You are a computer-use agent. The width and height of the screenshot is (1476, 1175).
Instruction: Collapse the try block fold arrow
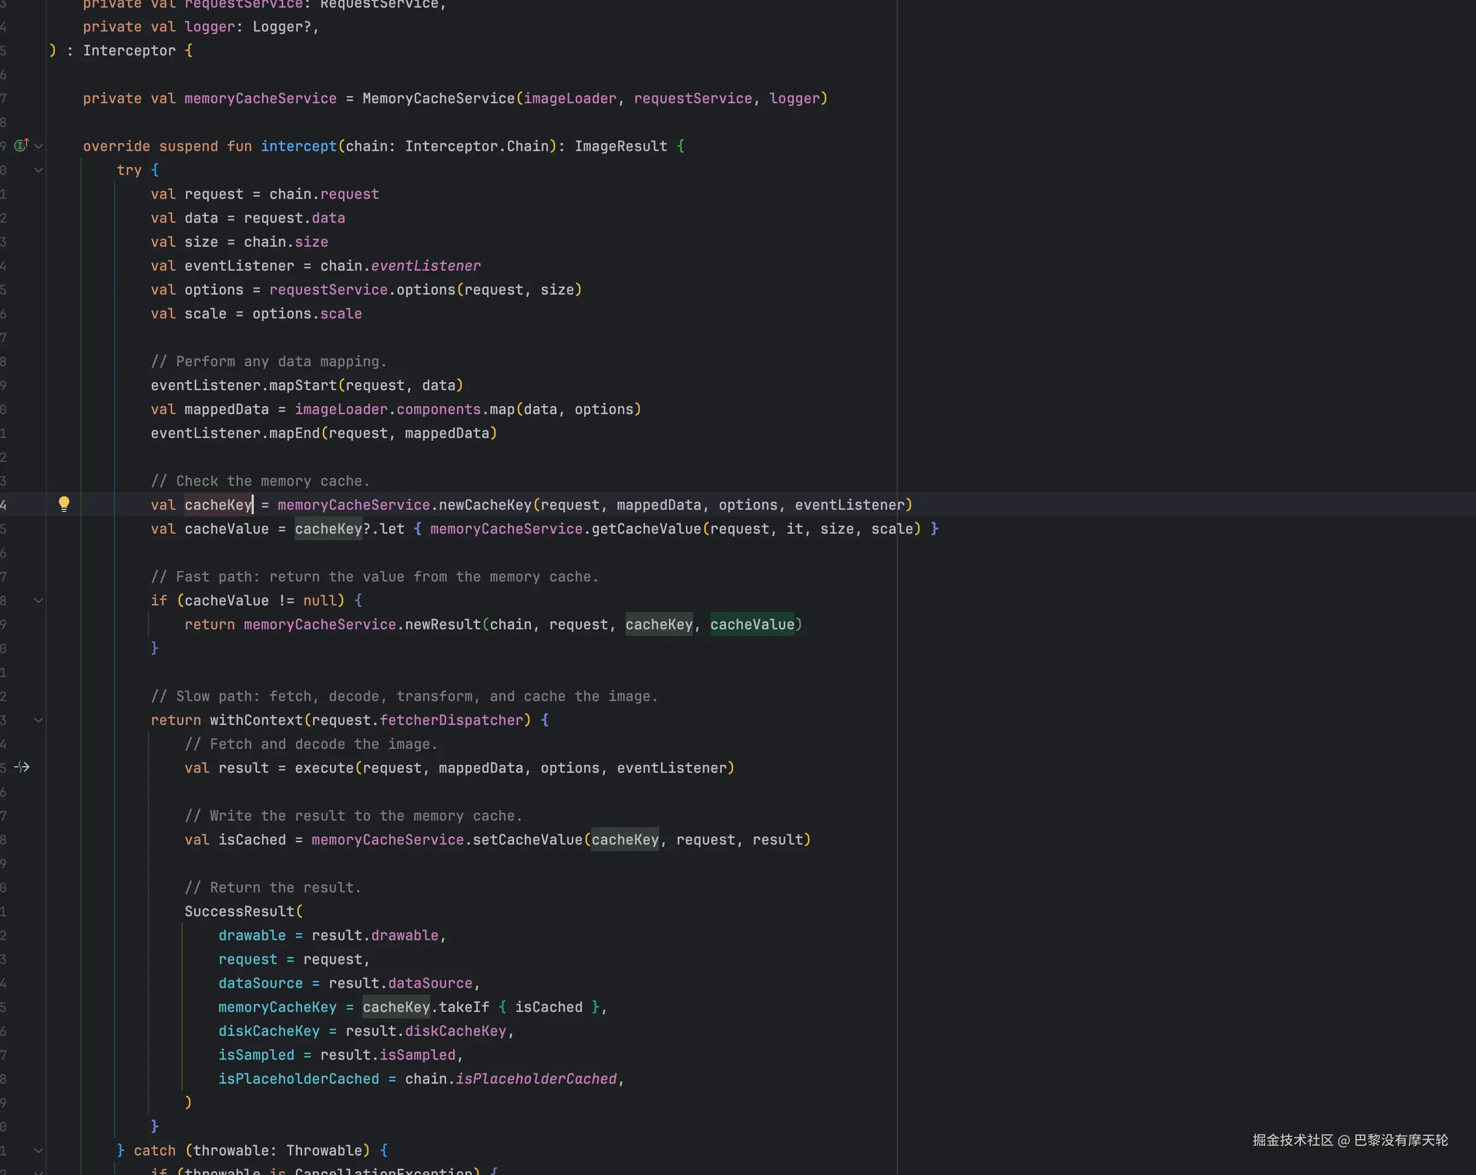pos(39,170)
